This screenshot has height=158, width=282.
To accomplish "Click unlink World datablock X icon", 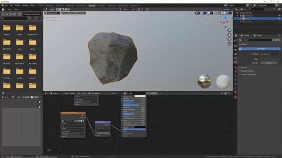I will (x=279, y=40).
